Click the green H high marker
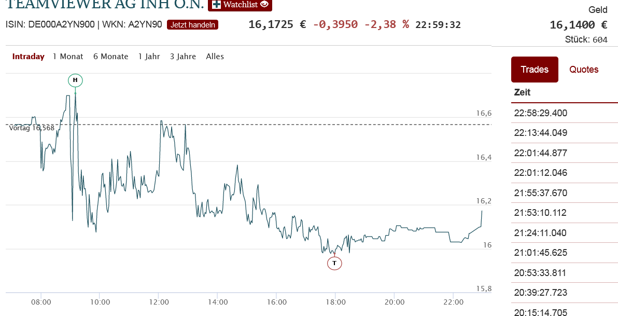 point(75,80)
